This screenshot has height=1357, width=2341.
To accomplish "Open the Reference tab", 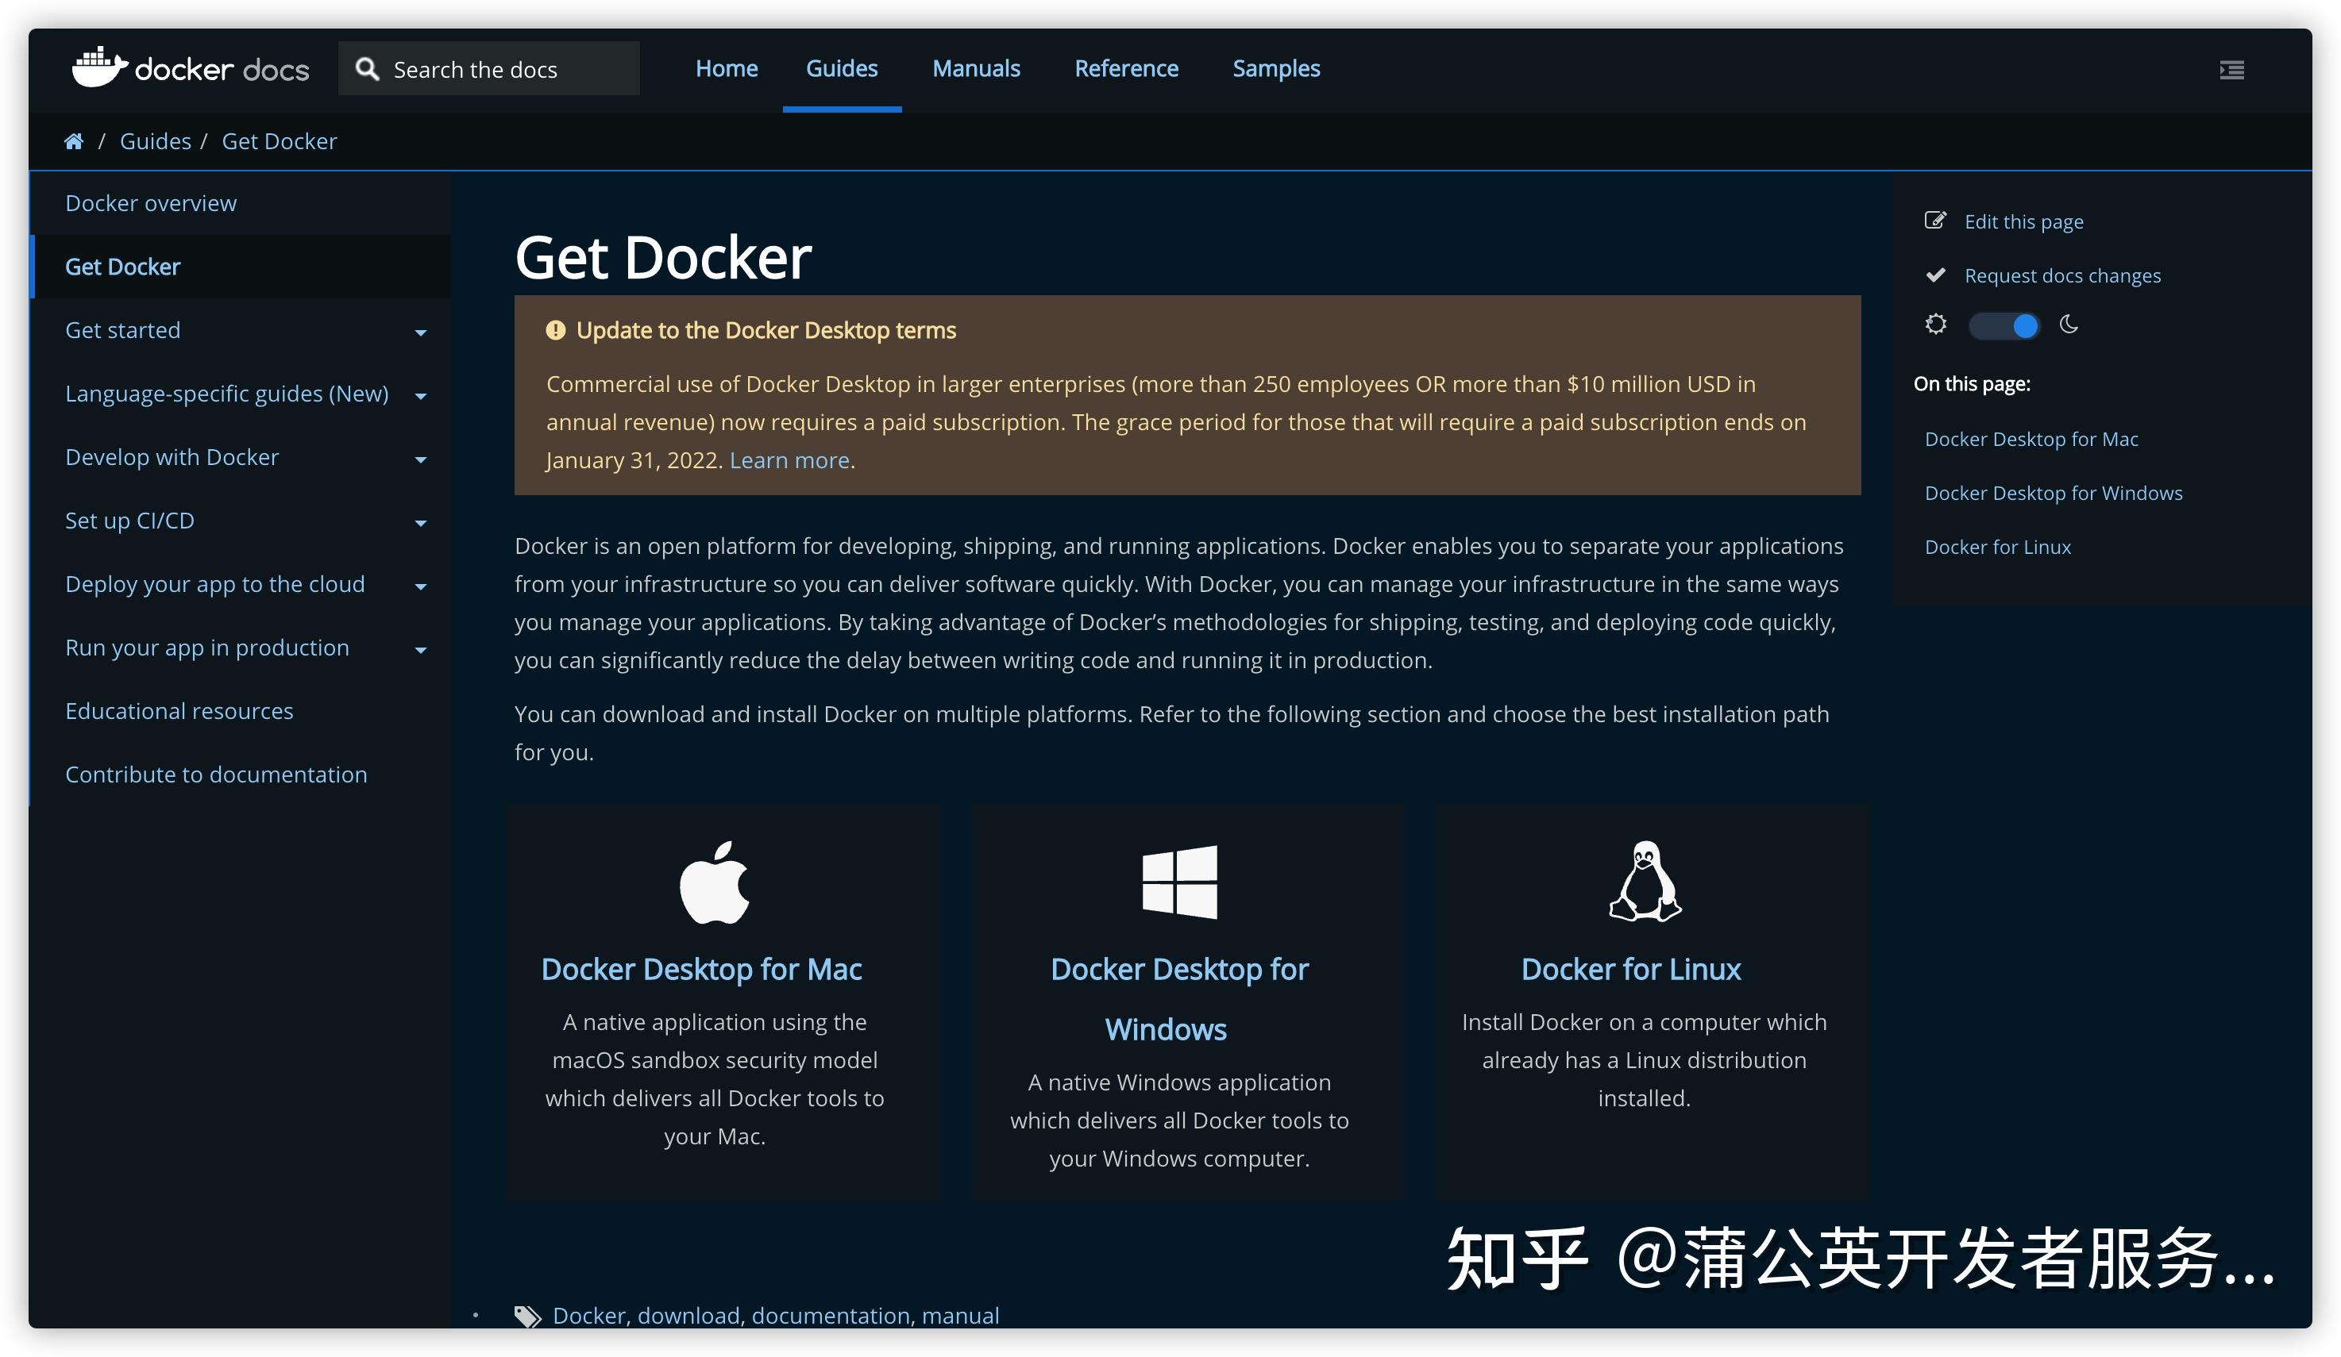I will (1126, 69).
